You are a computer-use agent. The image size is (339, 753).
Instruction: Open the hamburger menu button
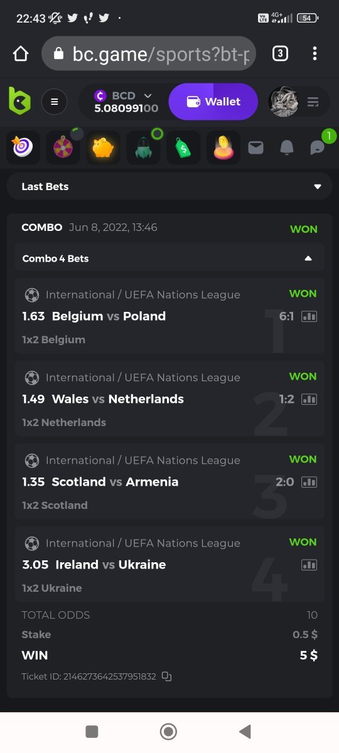55,102
